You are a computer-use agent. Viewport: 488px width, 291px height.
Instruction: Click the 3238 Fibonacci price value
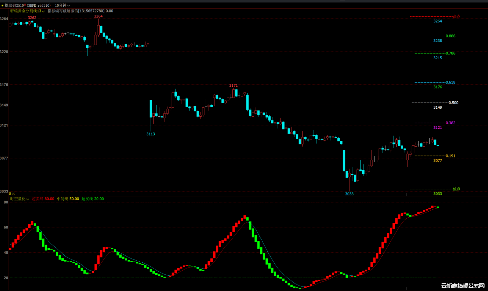pos(438,41)
